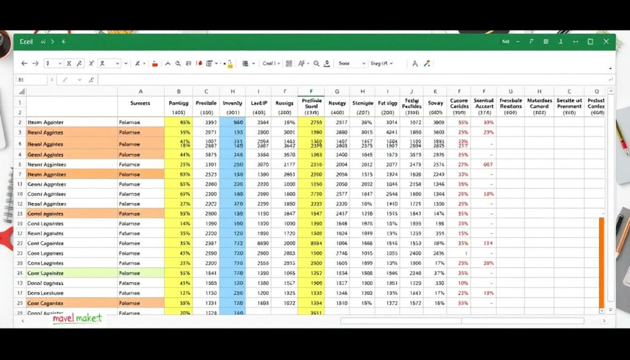630x360 pixels.
Task: Click the red folder icon in the toolbar
Action: 154,63
